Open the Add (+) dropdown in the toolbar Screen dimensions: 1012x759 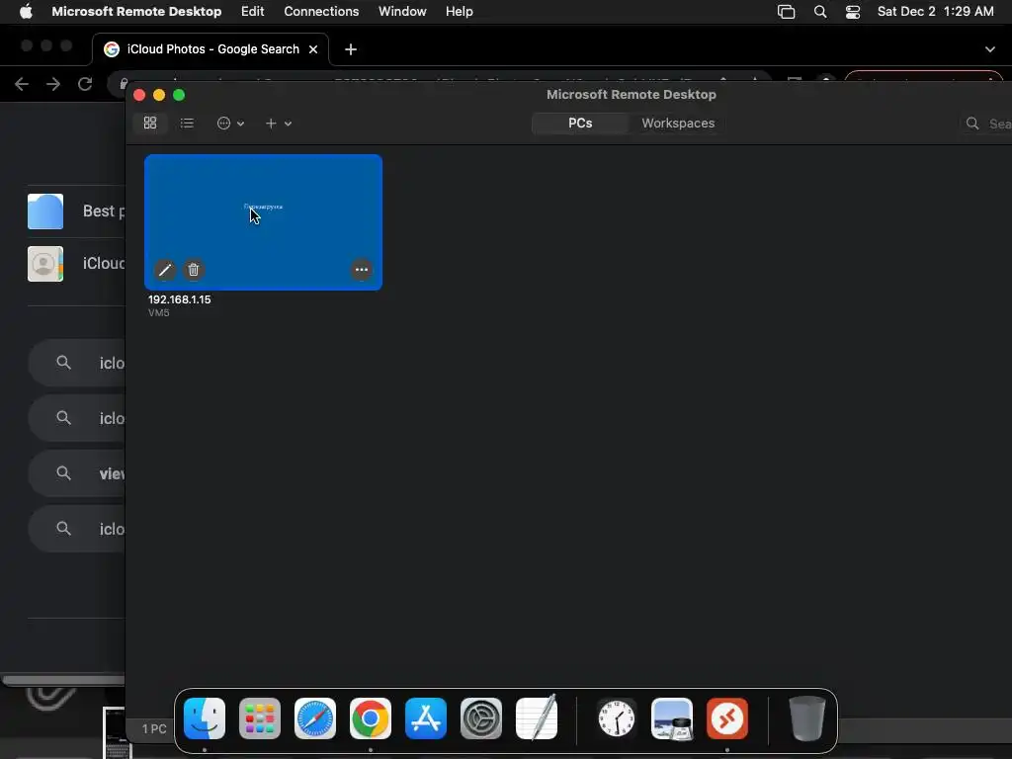click(x=278, y=124)
